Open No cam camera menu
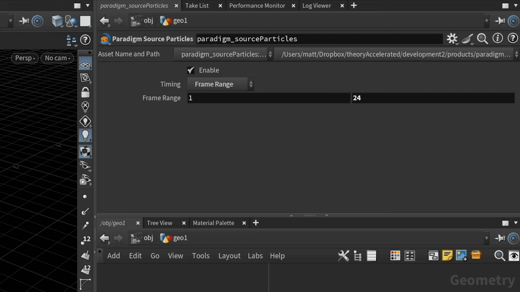This screenshot has width=520, height=292. [x=57, y=58]
